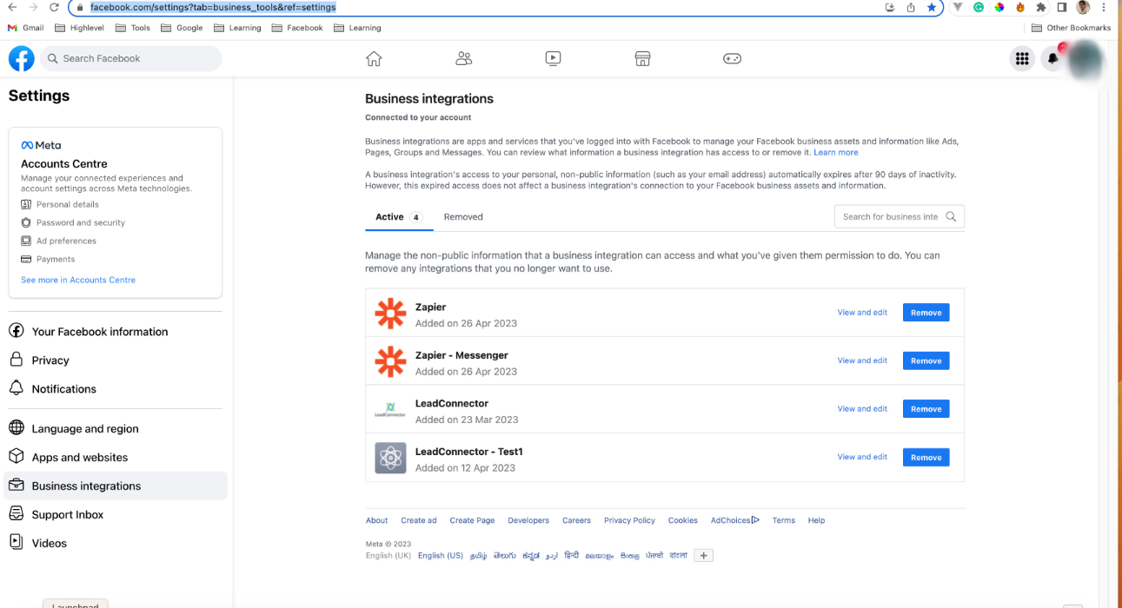Click the LeadConnector - Test1 atom logo

click(390, 458)
